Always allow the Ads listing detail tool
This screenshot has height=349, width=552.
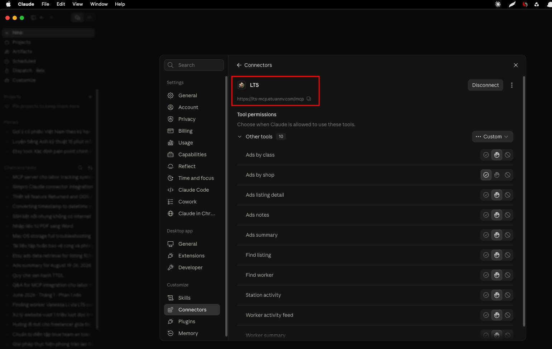486,195
